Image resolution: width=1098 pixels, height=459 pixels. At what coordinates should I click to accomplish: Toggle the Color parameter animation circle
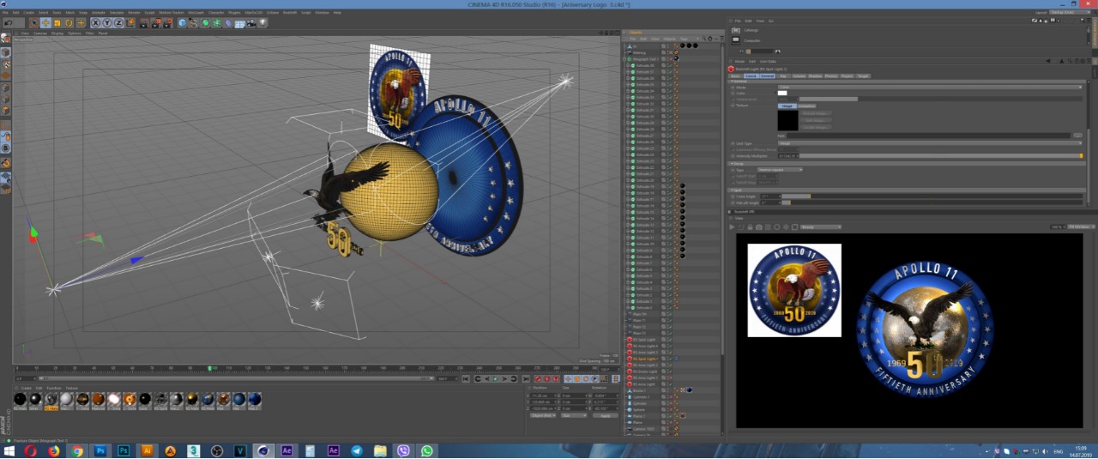pos(733,93)
